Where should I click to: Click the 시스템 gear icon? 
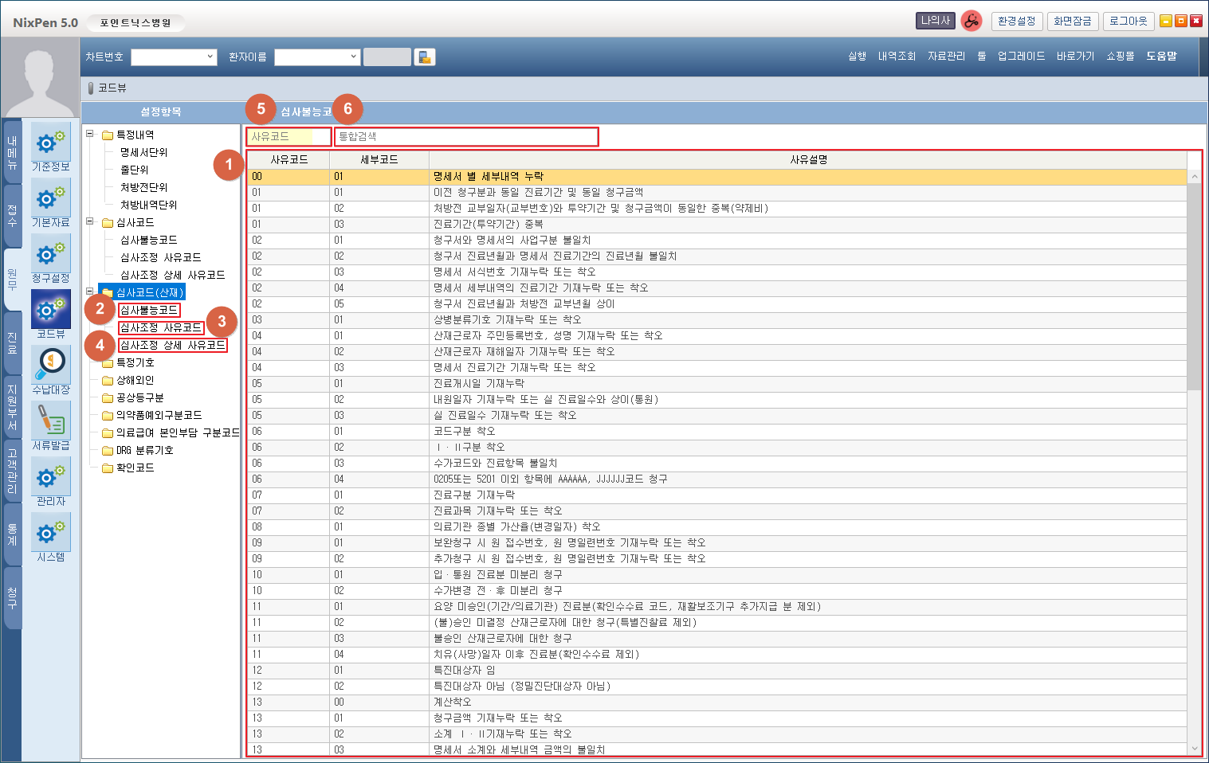click(50, 534)
